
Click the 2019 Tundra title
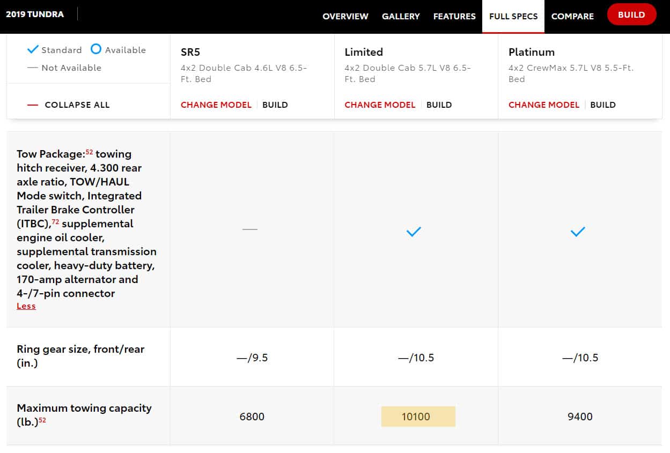35,14
